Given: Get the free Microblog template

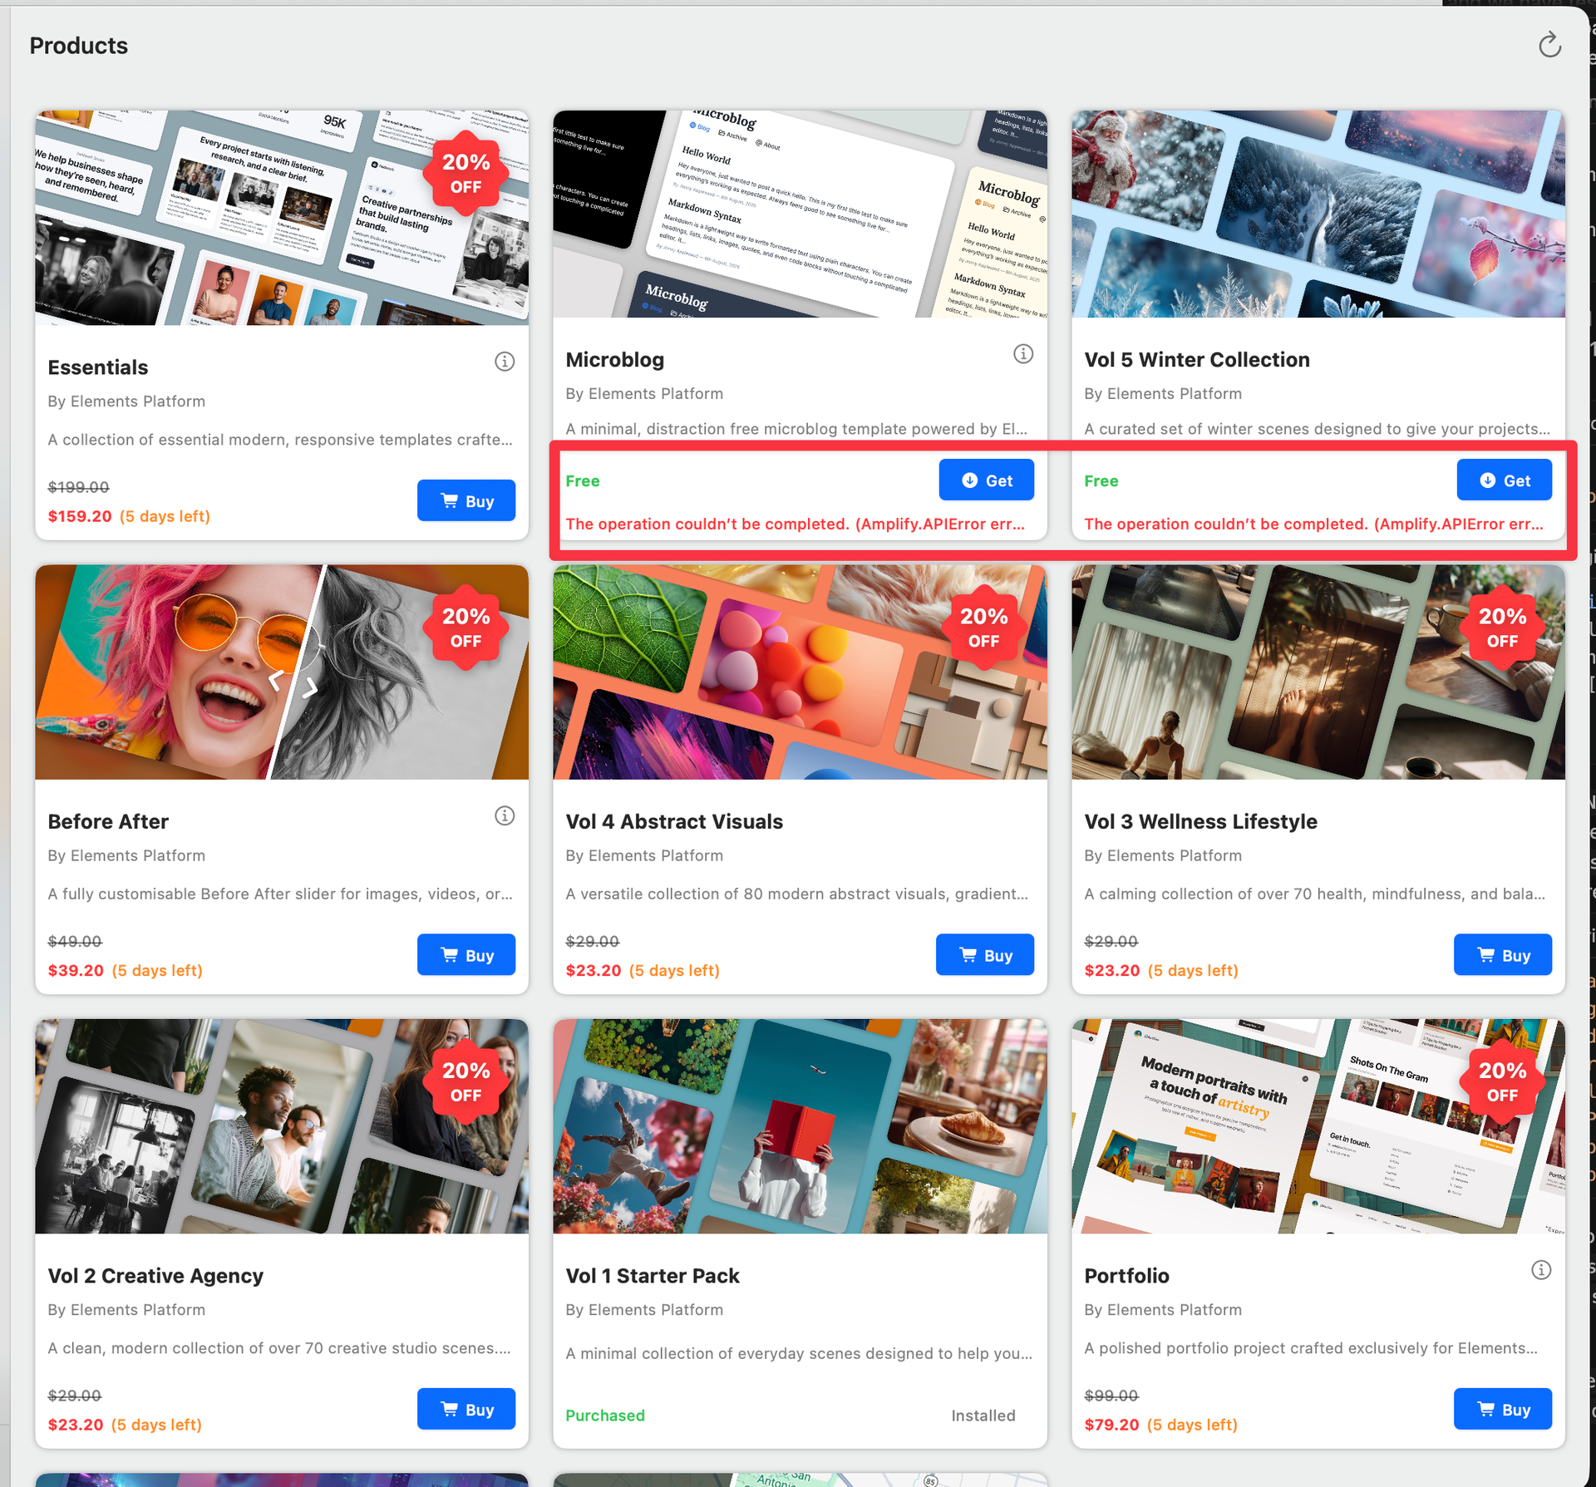Looking at the screenshot, I should tap(986, 480).
